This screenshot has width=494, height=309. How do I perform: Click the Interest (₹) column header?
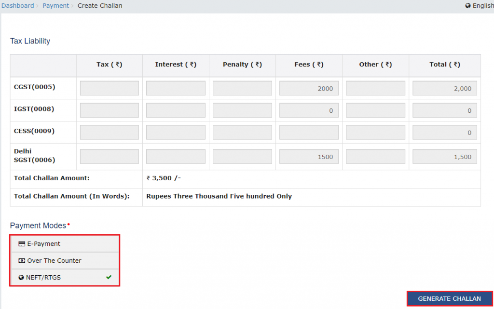176,65
